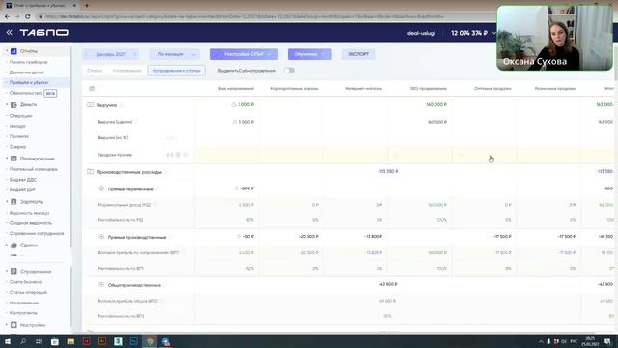Click the table settings icon in header row
618x348 pixels.
[x=92, y=89]
